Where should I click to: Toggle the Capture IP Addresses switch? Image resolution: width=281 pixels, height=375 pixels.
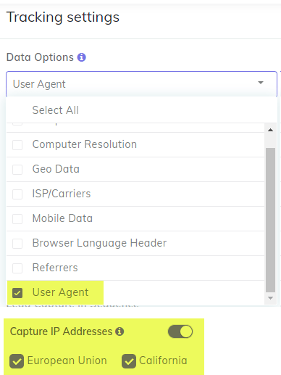pos(180,331)
